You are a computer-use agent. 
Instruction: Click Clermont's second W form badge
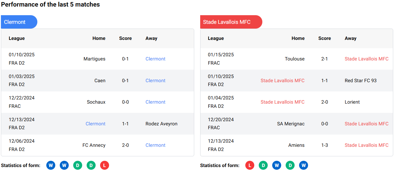tap(64, 165)
